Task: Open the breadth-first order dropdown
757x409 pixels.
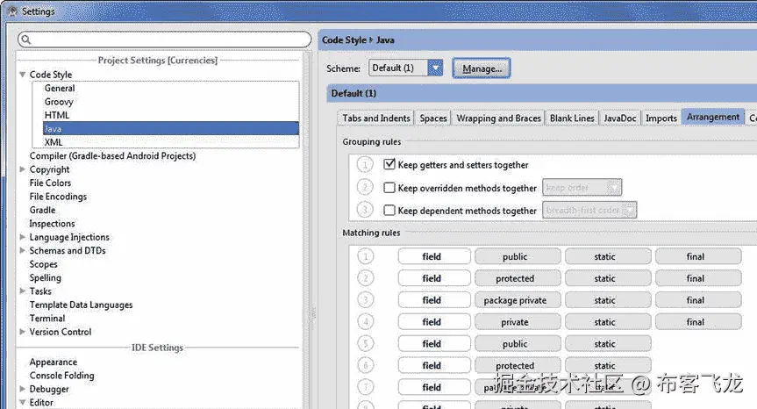Action: [x=589, y=210]
